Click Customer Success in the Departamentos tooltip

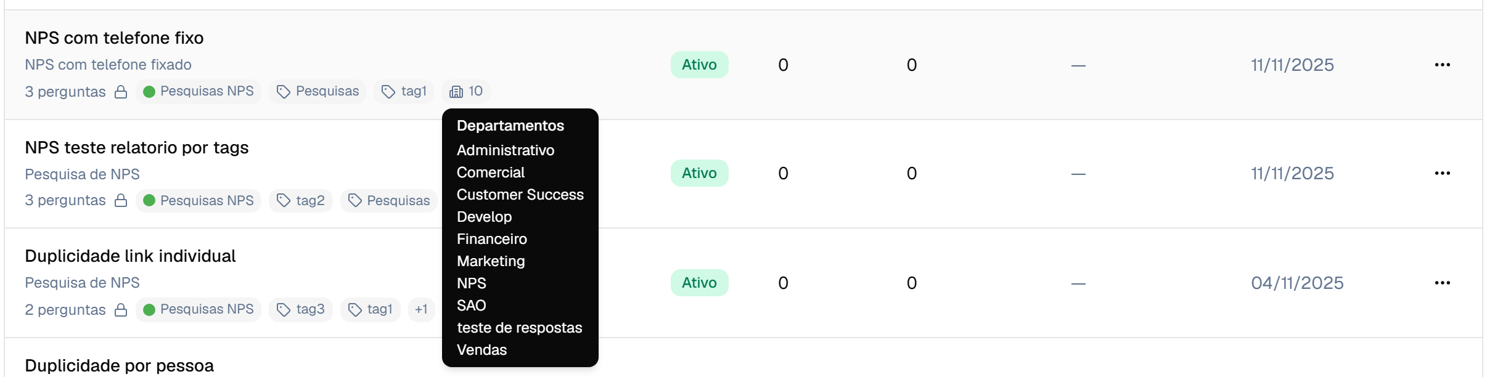coord(520,195)
